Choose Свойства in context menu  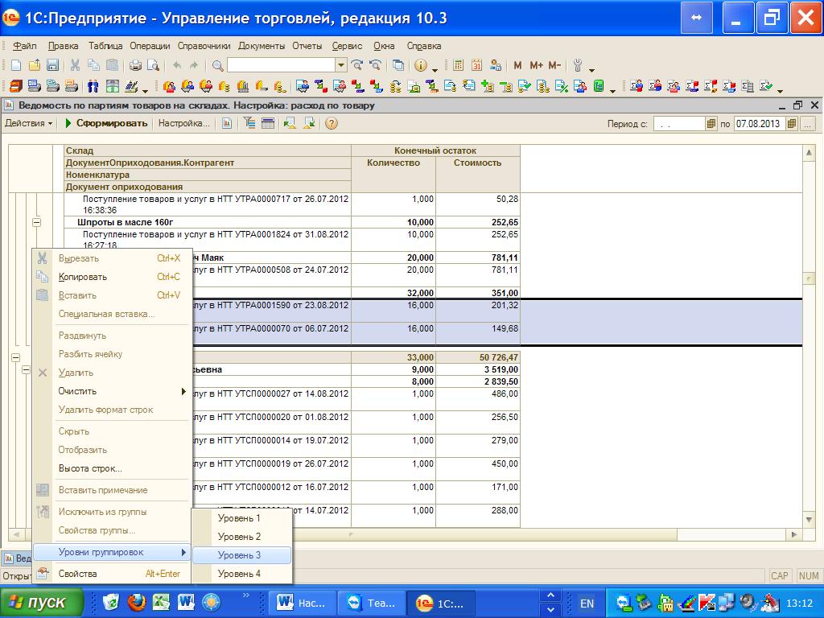(111, 574)
